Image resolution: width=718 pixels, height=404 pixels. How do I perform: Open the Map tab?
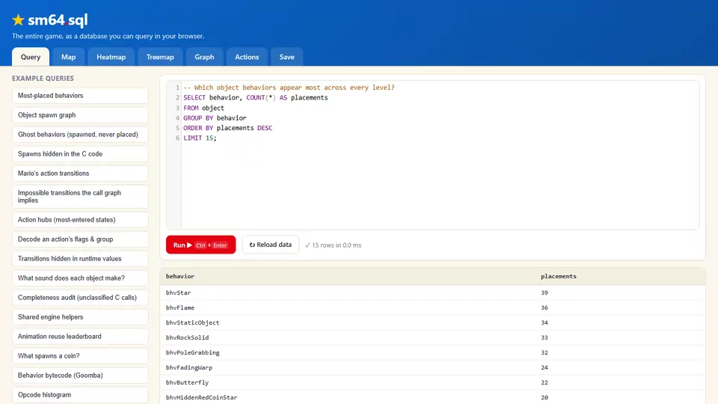[68, 57]
